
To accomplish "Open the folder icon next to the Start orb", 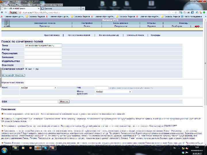I will point(16,148).
